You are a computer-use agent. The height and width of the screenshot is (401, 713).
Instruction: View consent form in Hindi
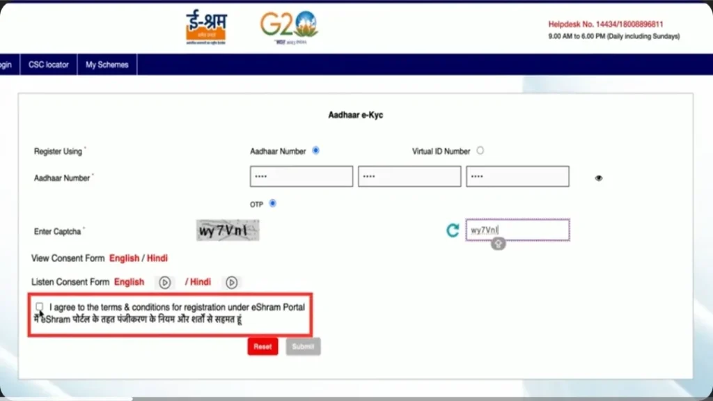pos(157,258)
